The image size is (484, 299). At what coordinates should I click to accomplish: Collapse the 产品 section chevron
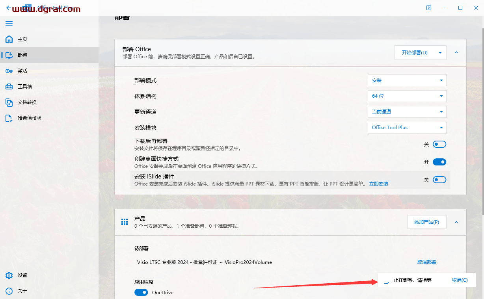(x=456, y=222)
